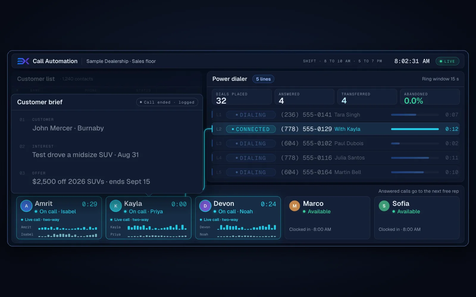This screenshot has height=297, width=476.
Task: Click the ring progress bar for Julia Santos
Action: 415,158
